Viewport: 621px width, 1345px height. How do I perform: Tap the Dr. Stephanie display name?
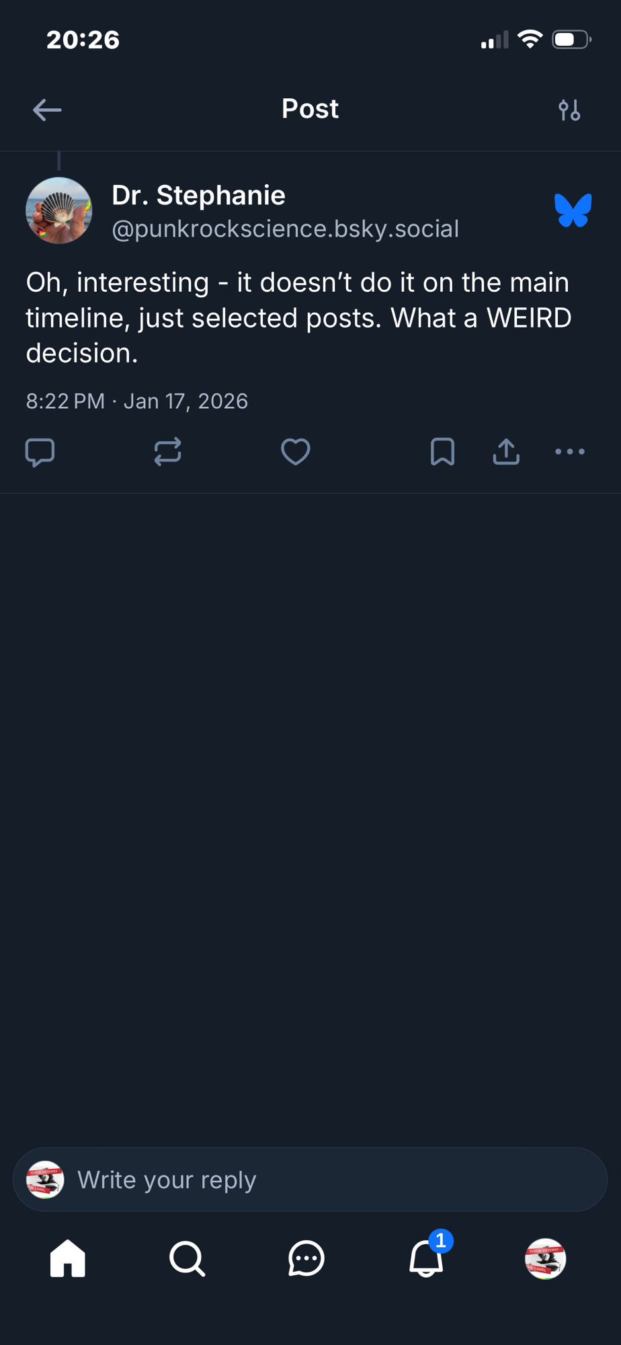click(198, 195)
